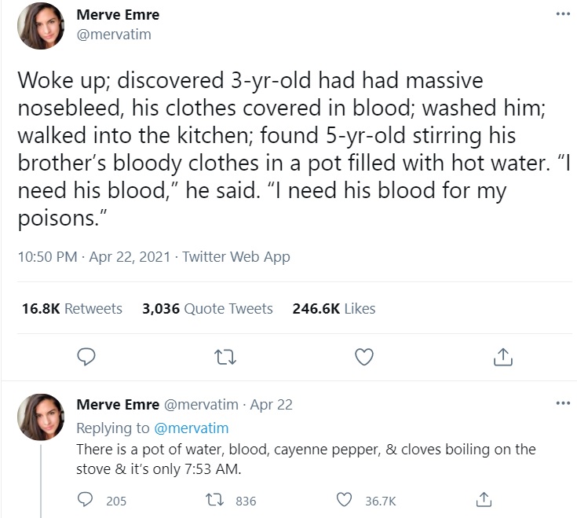The height and width of the screenshot is (518, 577).
Task: Open Merve Emre's profile photo at top
Action: coord(41,26)
